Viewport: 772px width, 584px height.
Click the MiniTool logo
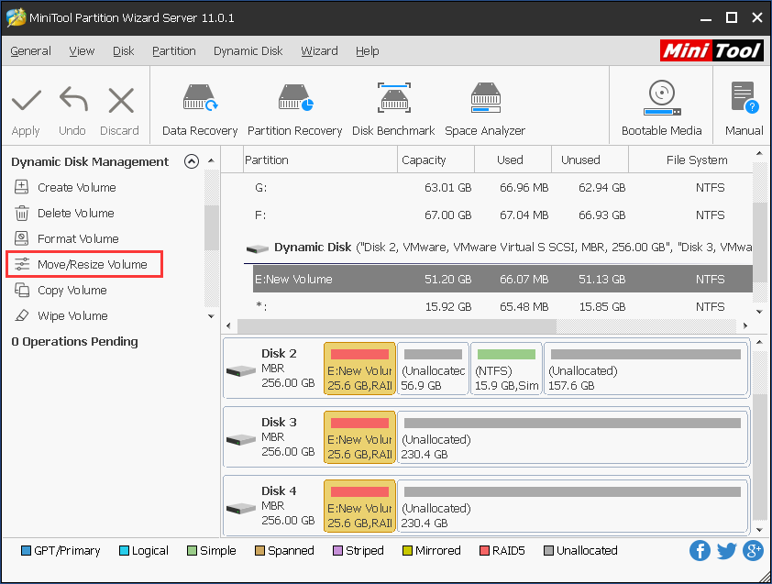711,50
